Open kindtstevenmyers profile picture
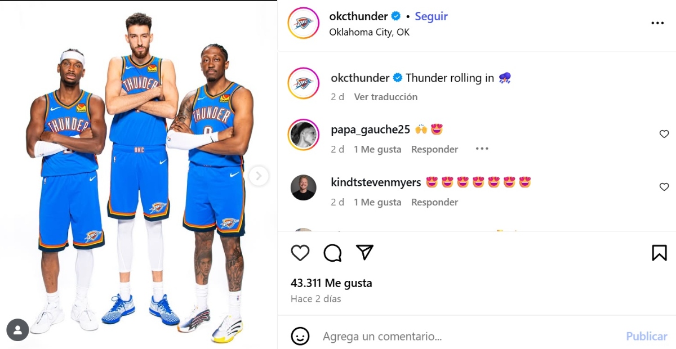Image resolution: width=676 pixels, height=349 pixels. pyautogui.click(x=304, y=187)
